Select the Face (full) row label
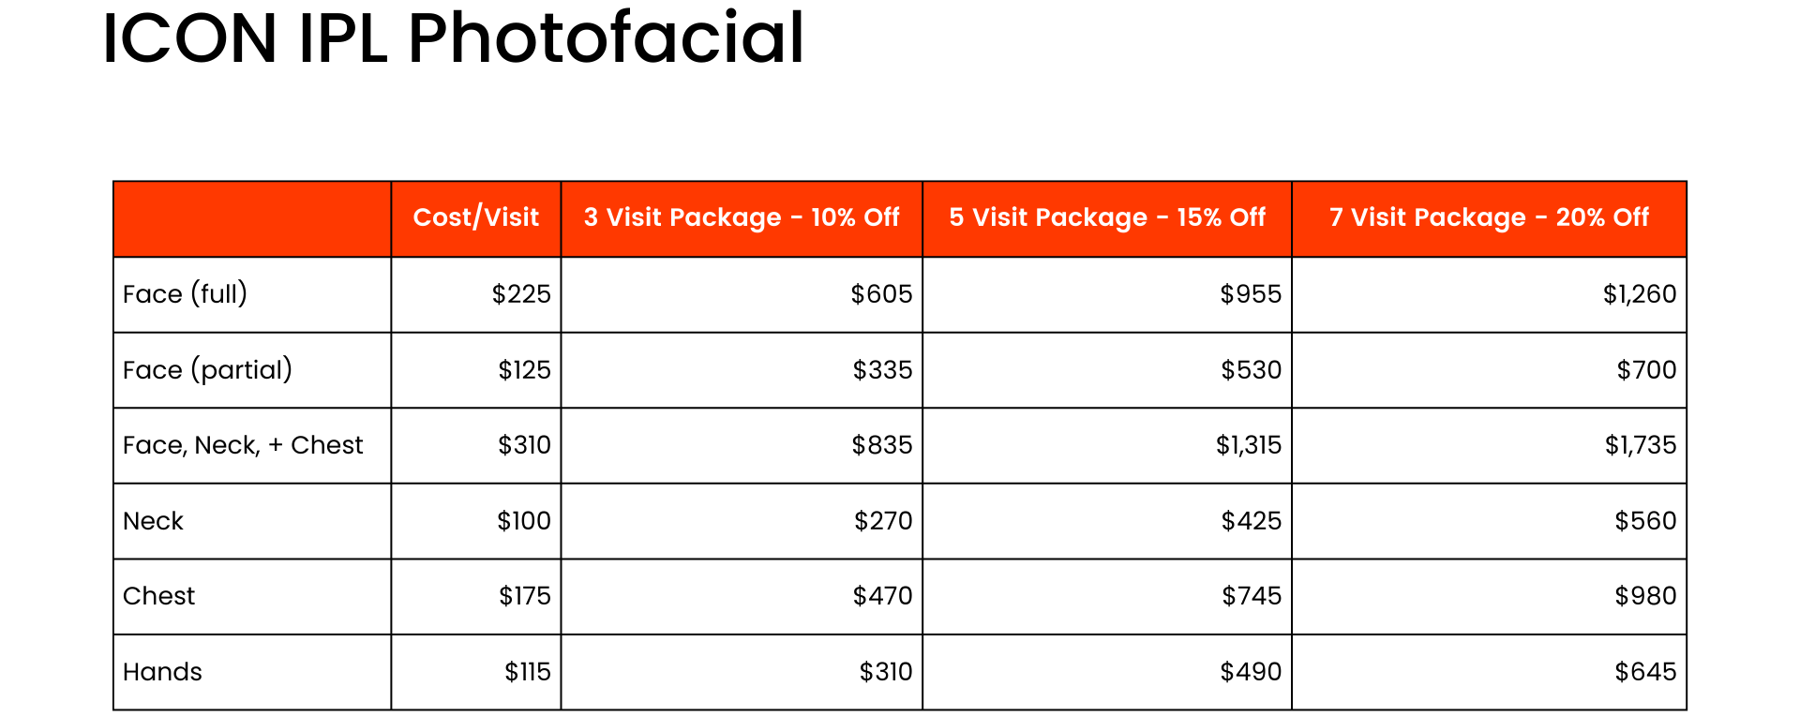 tap(185, 294)
